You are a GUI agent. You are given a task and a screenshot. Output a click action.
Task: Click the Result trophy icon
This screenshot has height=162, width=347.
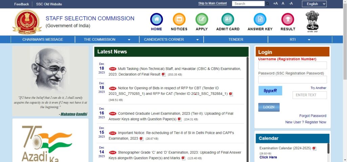[288, 19]
